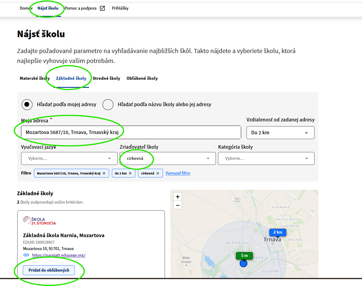This screenshot has height=286, width=362.
Task: Remove the Mozartova address filter chip
Action: click(104, 173)
